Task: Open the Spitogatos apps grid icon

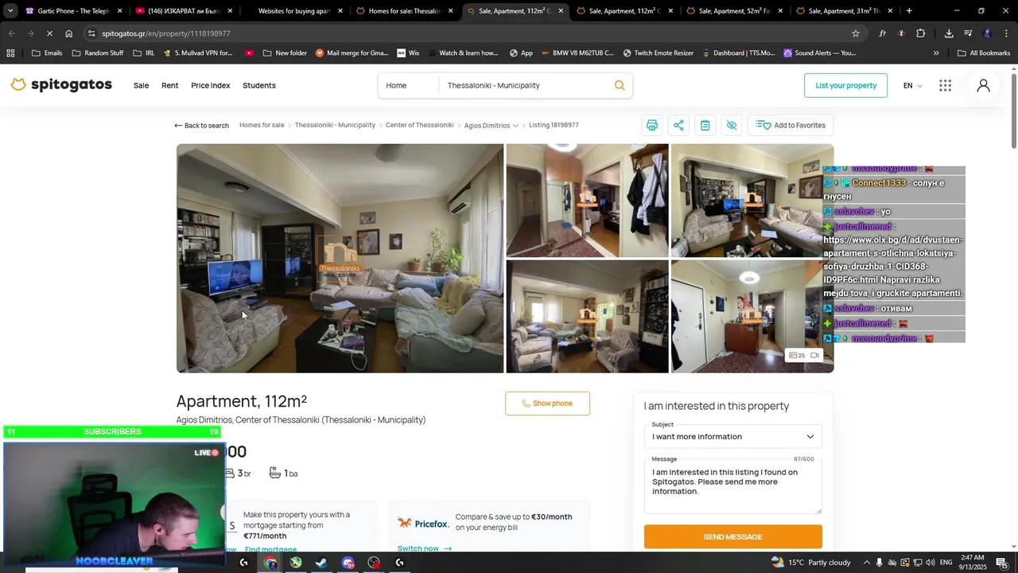Action: tap(945, 85)
